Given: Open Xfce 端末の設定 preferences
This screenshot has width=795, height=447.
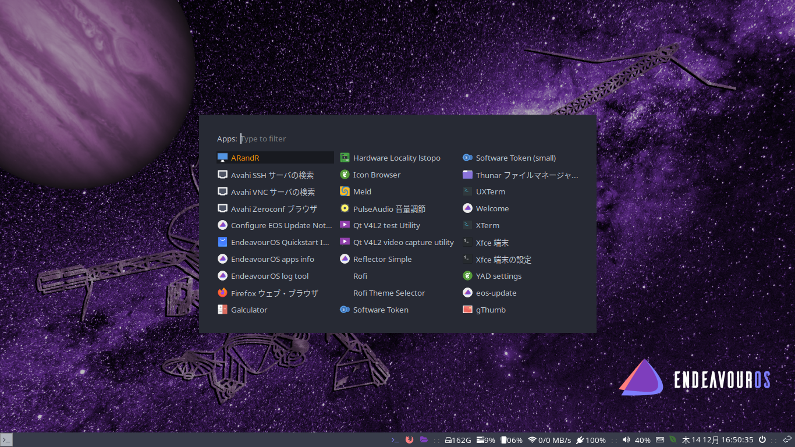Looking at the screenshot, I should (x=520, y=259).
